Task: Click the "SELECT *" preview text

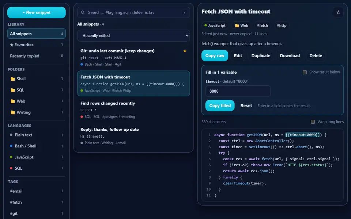Action: 88,110
